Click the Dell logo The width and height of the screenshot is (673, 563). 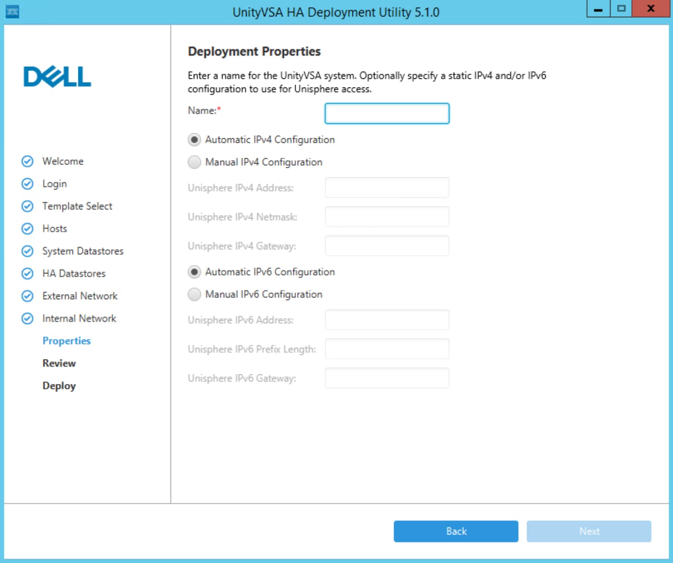[57, 77]
